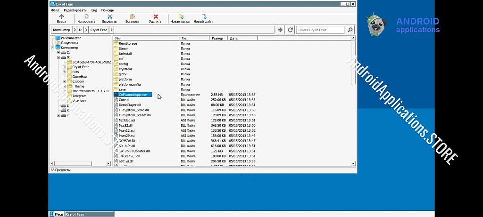Click the Пуск start button in taskbar
The image size is (483, 217).
click(x=56, y=214)
